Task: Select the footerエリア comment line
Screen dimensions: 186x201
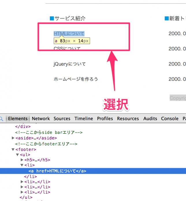Action: click(46, 144)
